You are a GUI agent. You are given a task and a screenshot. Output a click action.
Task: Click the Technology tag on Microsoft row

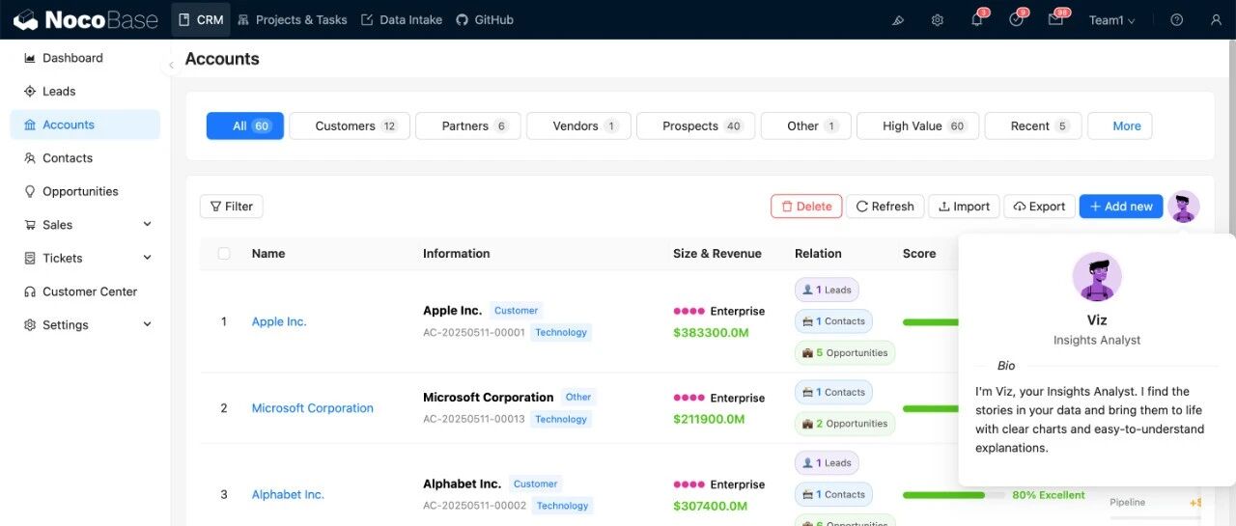561,419
